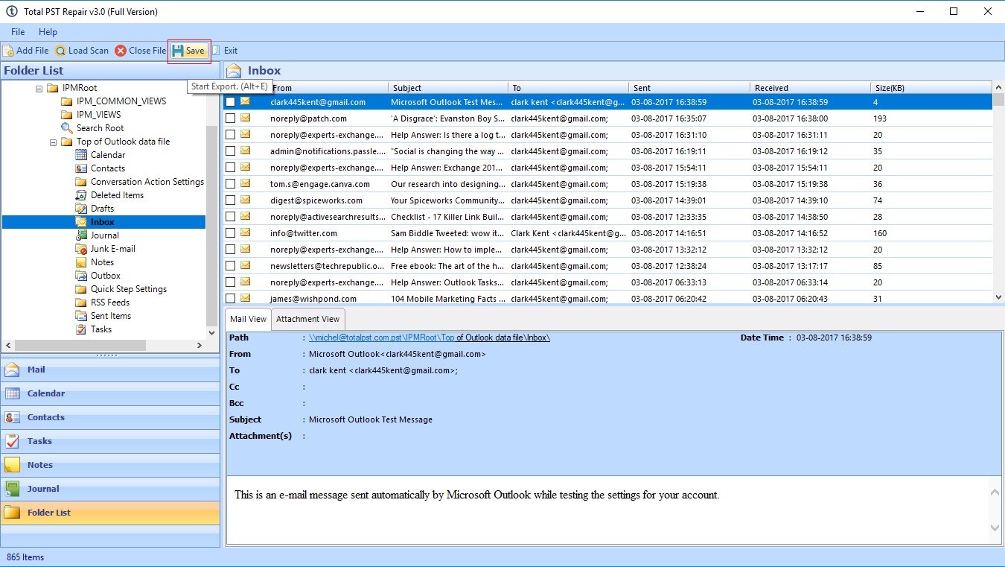Open the RSS Feeds folder

coord(110,302)
